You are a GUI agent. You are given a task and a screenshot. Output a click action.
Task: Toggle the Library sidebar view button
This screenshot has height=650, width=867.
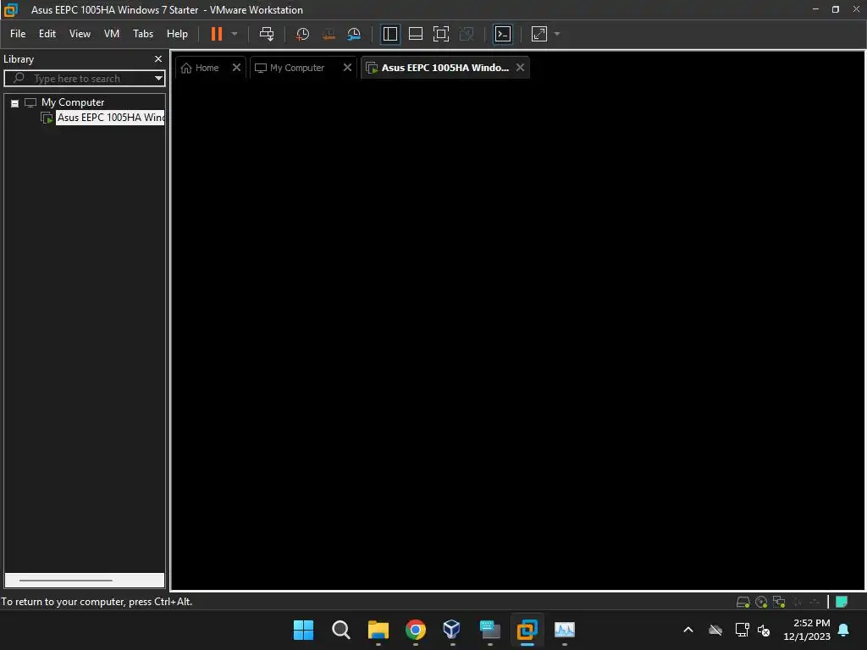[389, 34]
